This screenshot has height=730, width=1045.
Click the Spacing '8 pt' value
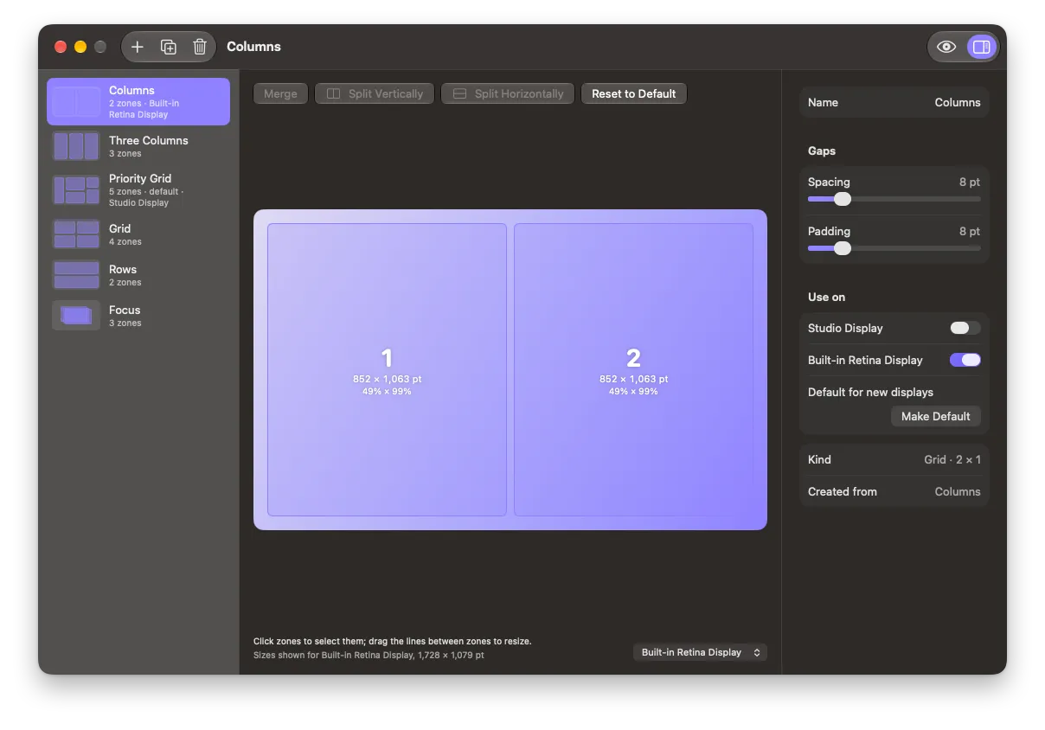(970, 182)
